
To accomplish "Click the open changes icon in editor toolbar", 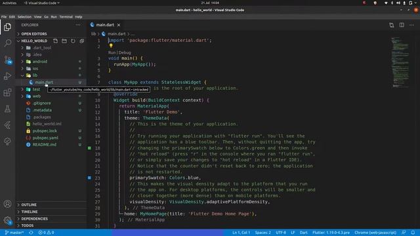I will click(x=392, y=25).
